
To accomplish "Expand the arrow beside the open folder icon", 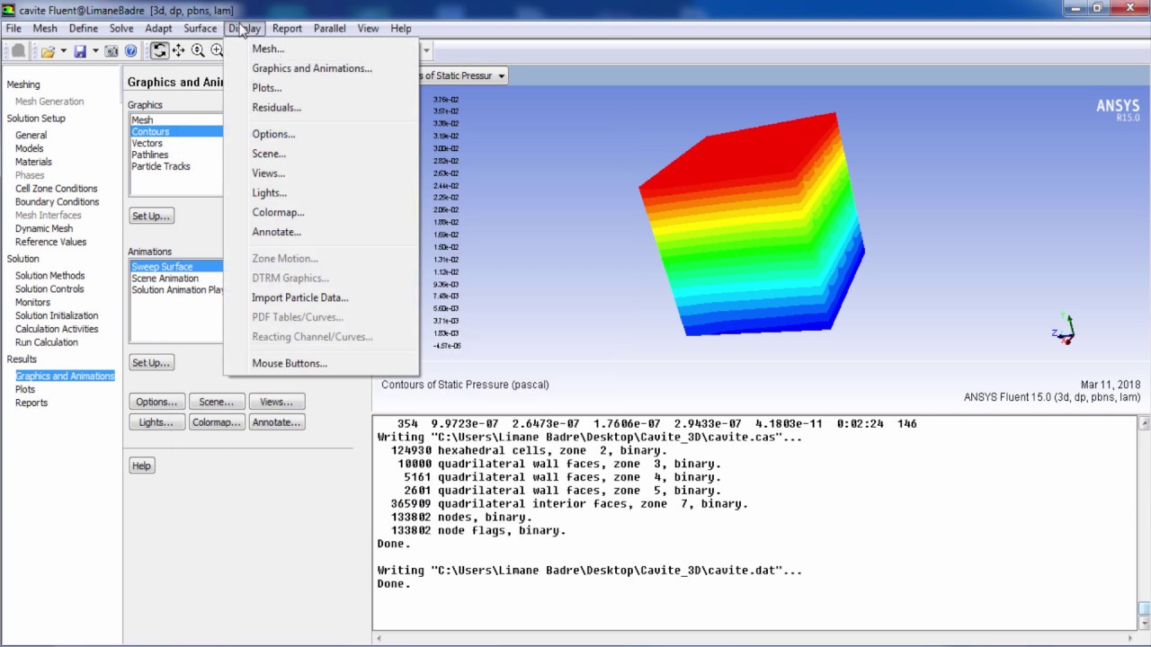I will click(x=63, y=51).
